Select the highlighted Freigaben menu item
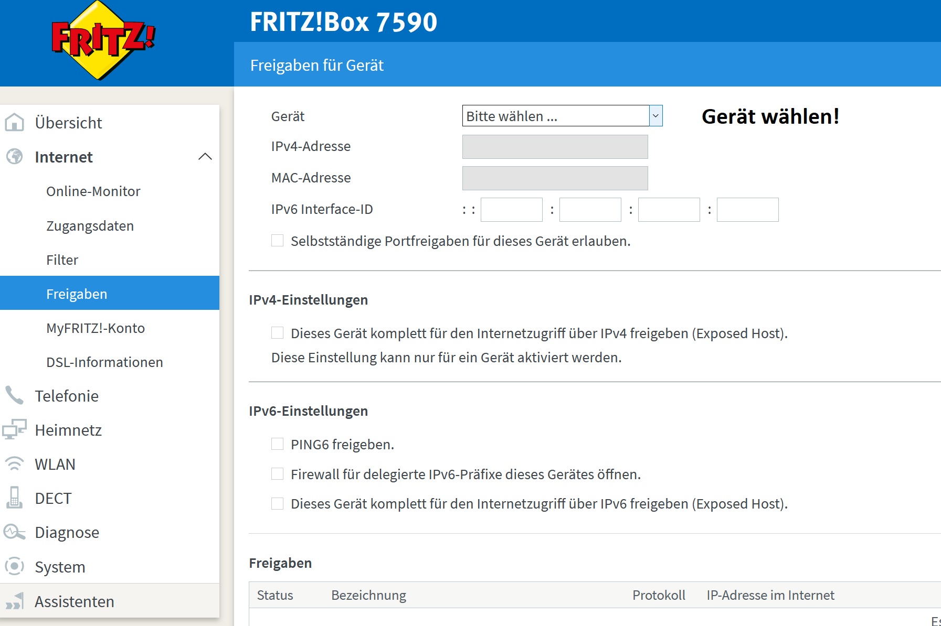Screen dimensions: 941x626 110,293
